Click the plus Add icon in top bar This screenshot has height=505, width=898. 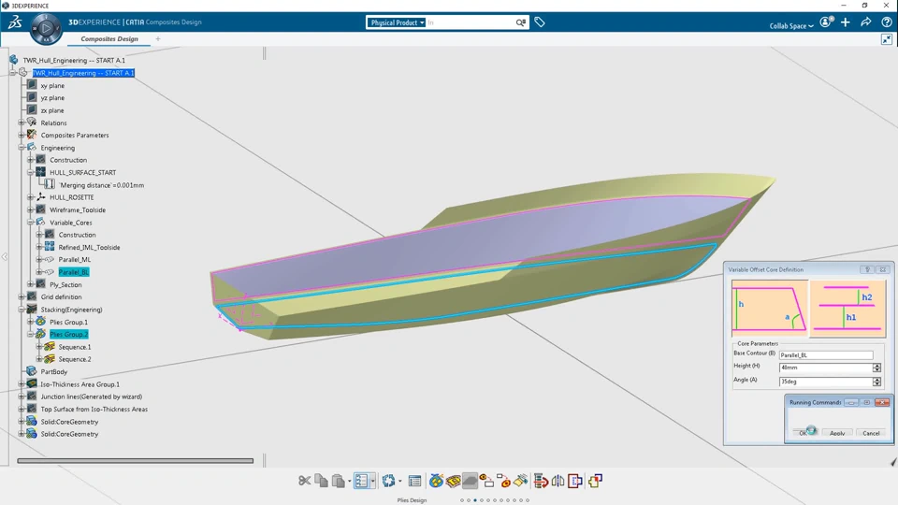point(846,22)
